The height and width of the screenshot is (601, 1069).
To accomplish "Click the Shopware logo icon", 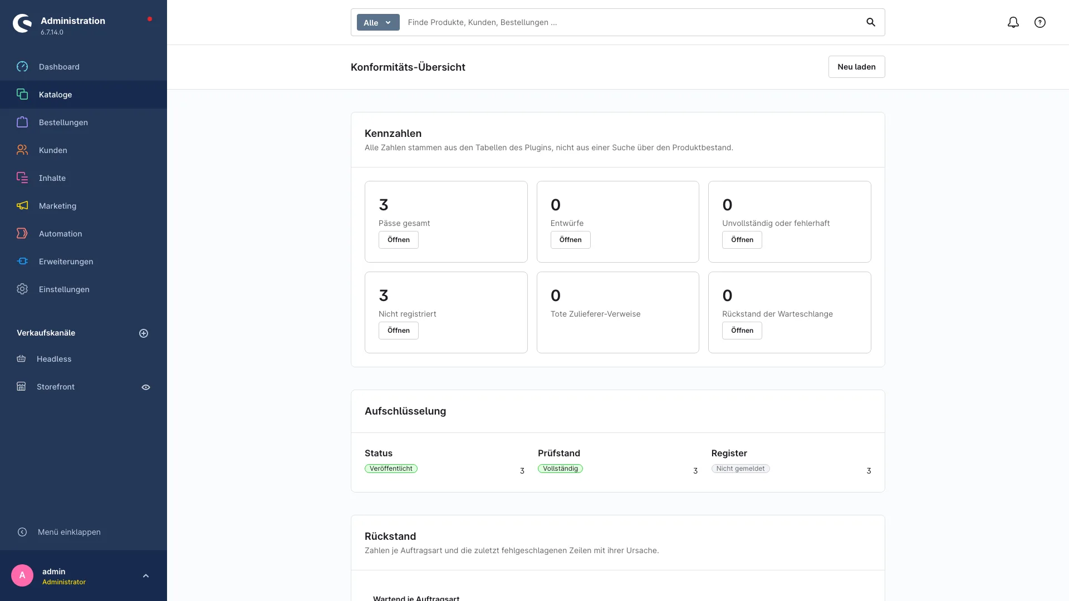I will (x=22, y=23).
